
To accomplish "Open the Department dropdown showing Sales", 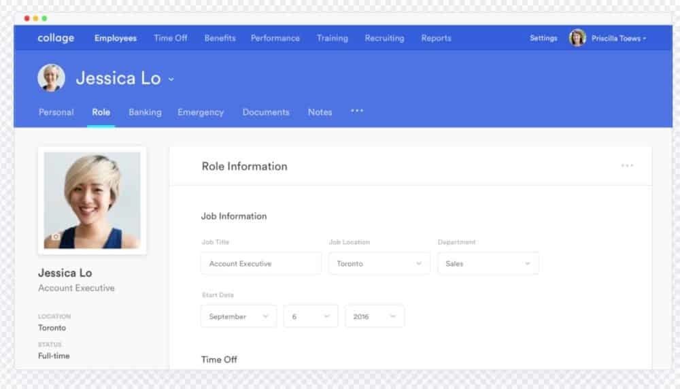I will [488, 263].
